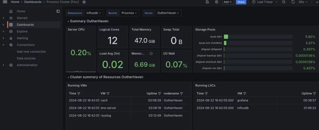The width and height of the screenshot is (319, 130).
Task: Star the Proxmox Cluster dashboard
Action: [84, 2]
